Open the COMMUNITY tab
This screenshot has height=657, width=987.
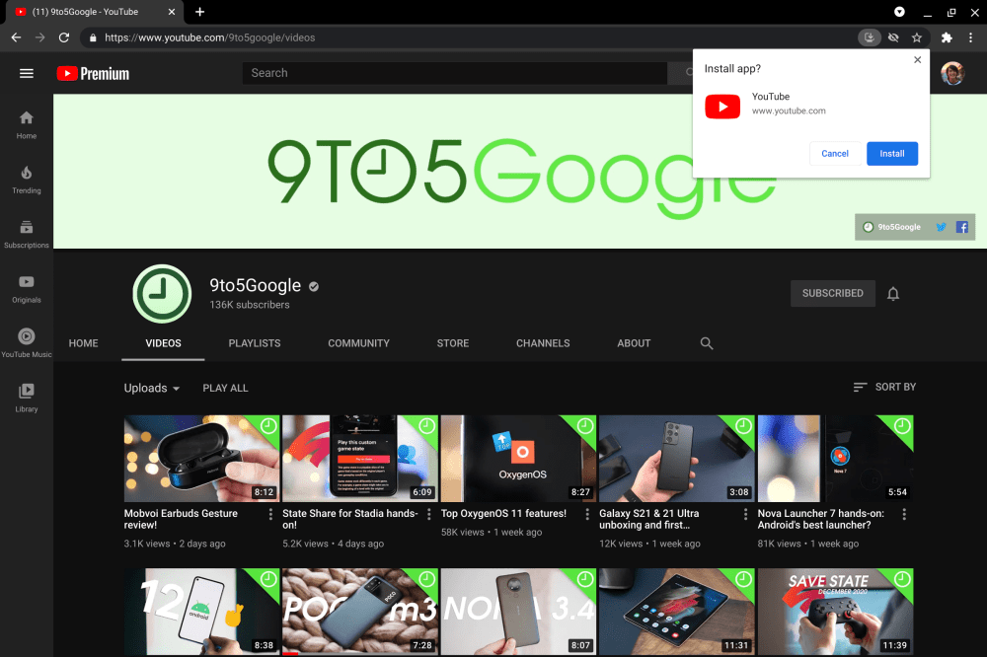[x=358, y=342]
